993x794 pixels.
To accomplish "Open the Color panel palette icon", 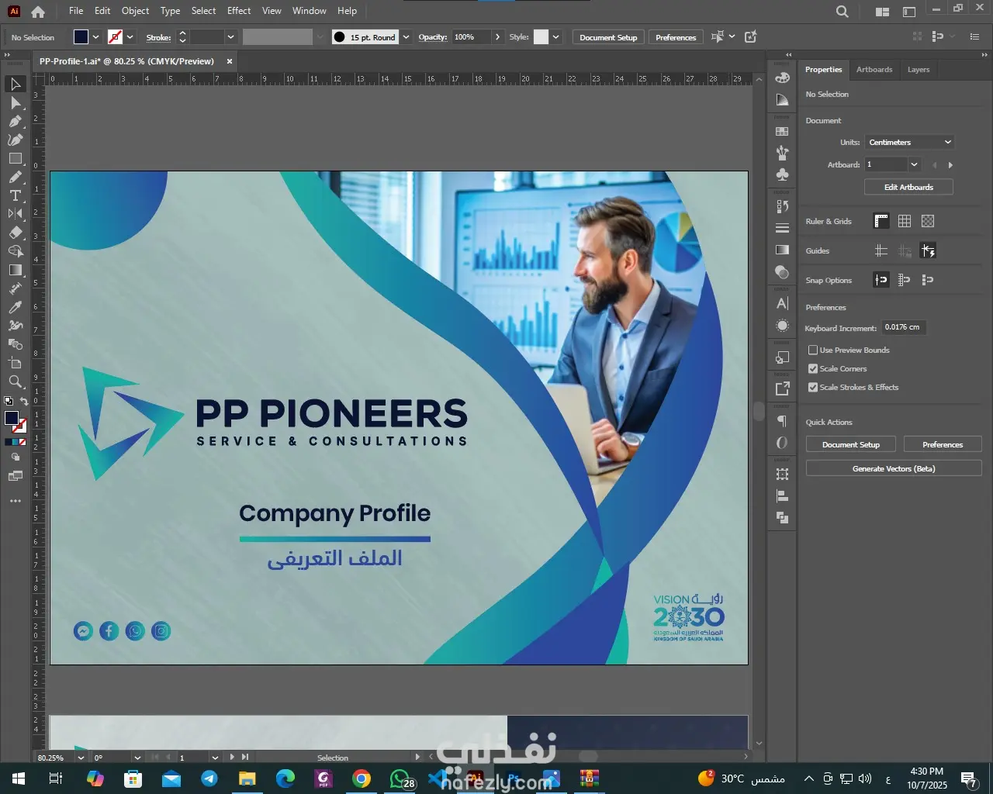I will click(782, 78).
